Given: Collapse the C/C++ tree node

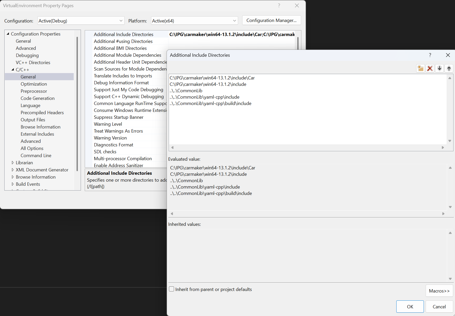Looking at the screenshot, I should click(13, 69).
